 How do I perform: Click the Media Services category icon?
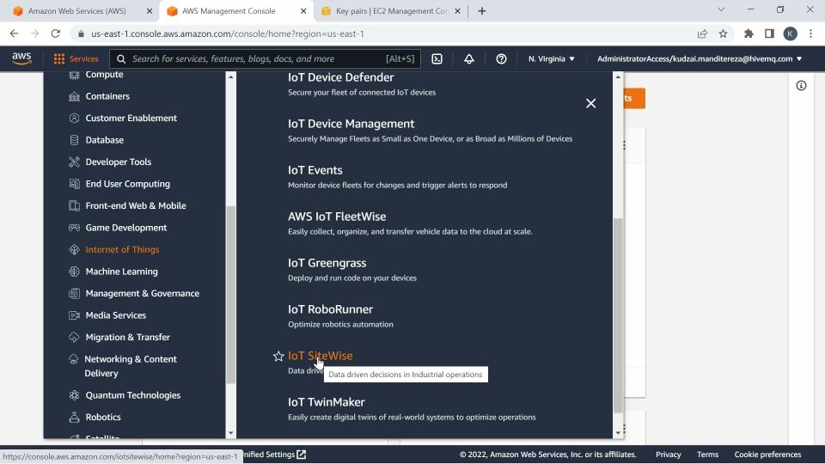(74, 315)
